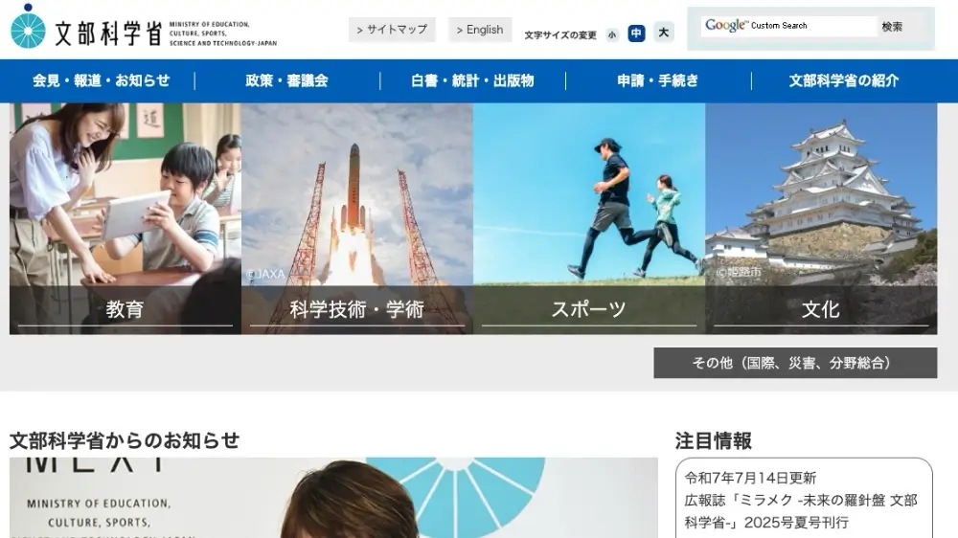The image size is (958, 538).
Task: Set text size to medium (中)
Action: click(x=636, y=33)
